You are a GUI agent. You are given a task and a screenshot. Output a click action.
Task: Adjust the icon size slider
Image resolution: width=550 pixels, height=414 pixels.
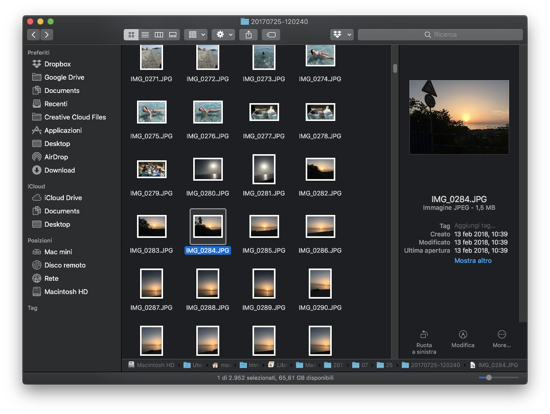(x=489, y=378)
